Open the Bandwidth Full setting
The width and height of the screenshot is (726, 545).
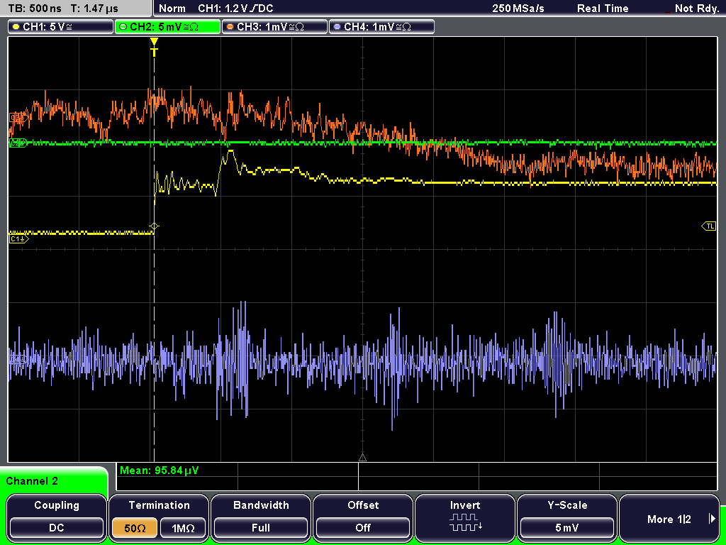[261, 517]
